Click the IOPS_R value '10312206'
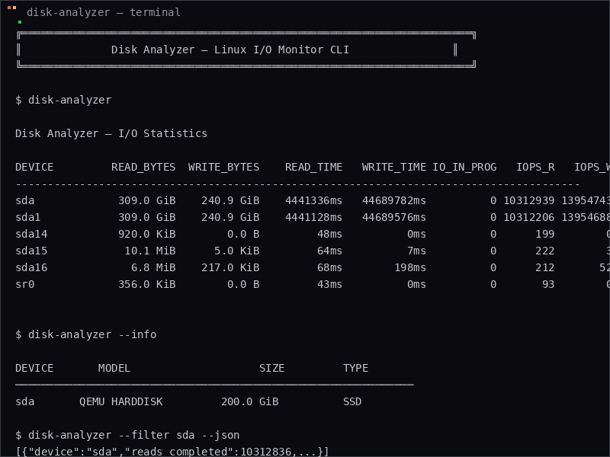Image resolution: width=610 pixels, height=457 pixels. [528, 218]
